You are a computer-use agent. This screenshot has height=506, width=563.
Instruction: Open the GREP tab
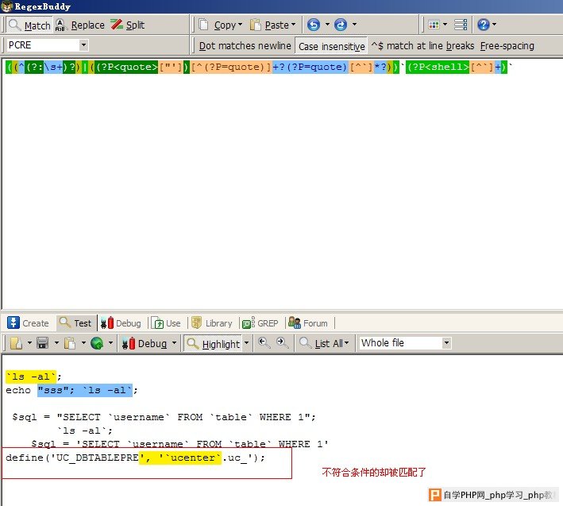click(x=260, y=323)
